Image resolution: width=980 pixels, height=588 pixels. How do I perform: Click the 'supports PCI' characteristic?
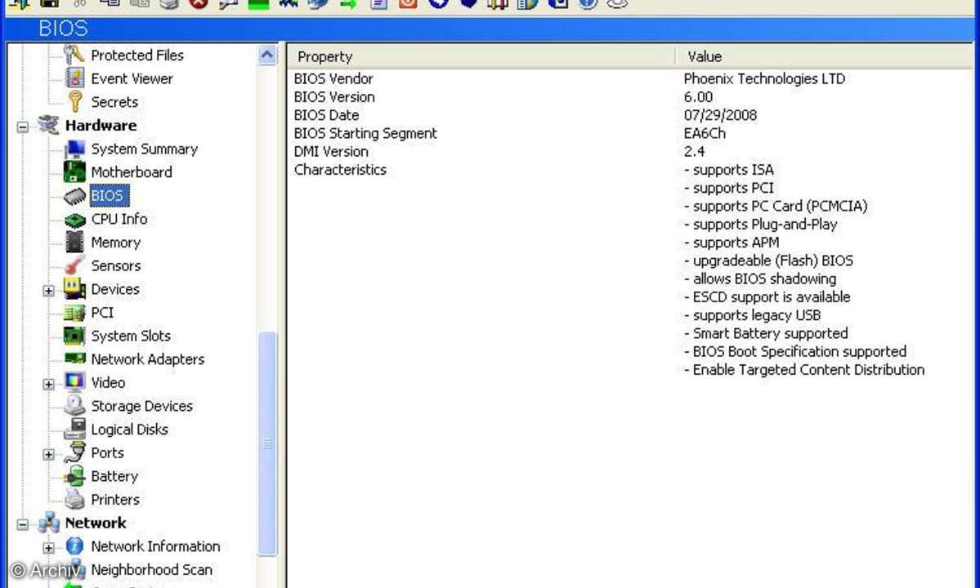click(729, 188)
